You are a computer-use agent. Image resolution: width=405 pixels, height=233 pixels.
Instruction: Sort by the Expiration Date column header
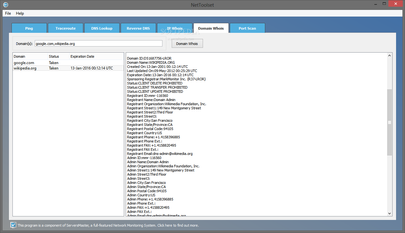click(96, 56)
